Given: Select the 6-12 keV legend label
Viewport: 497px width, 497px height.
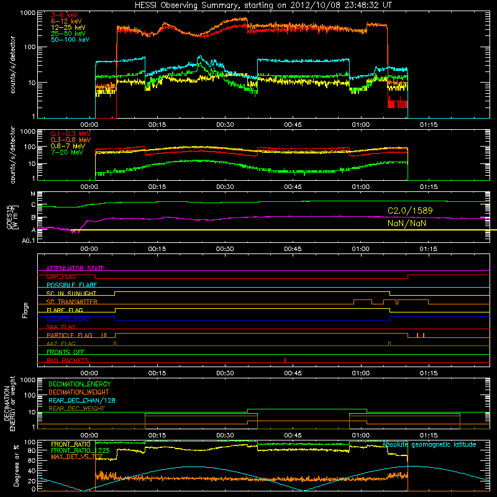Looking at the screenshot, I should coord(66,21).
